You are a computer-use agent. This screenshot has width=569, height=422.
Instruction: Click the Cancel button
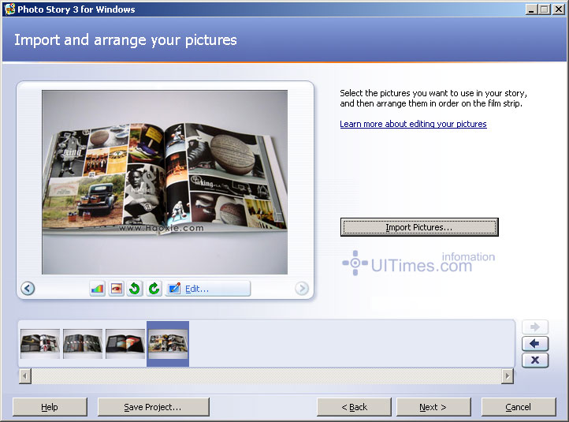(x=519, y=407)
